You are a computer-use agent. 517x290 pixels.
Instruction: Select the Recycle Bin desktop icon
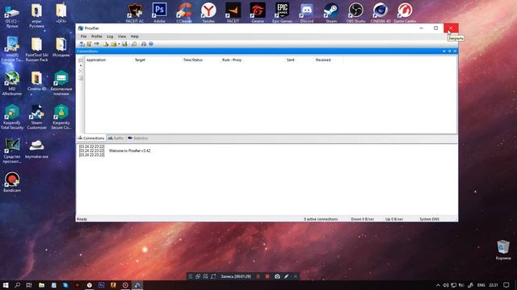tap(503, 250)
